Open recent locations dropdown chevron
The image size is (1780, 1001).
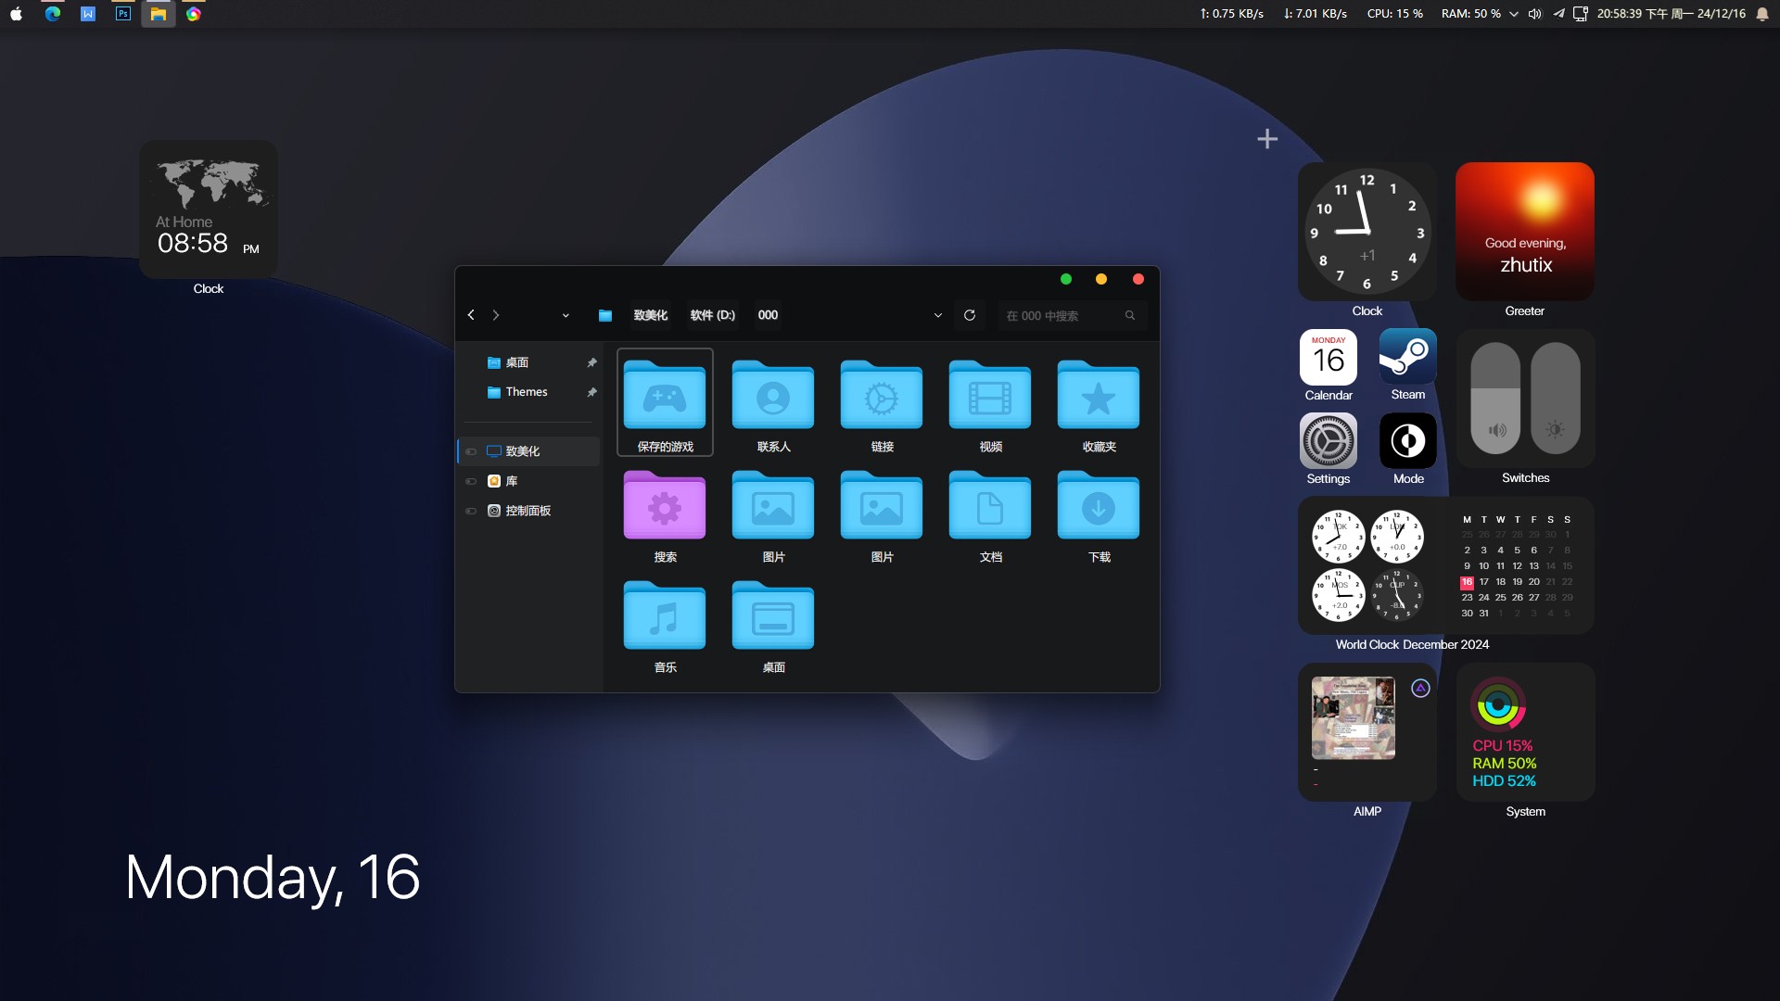(566, 315)
